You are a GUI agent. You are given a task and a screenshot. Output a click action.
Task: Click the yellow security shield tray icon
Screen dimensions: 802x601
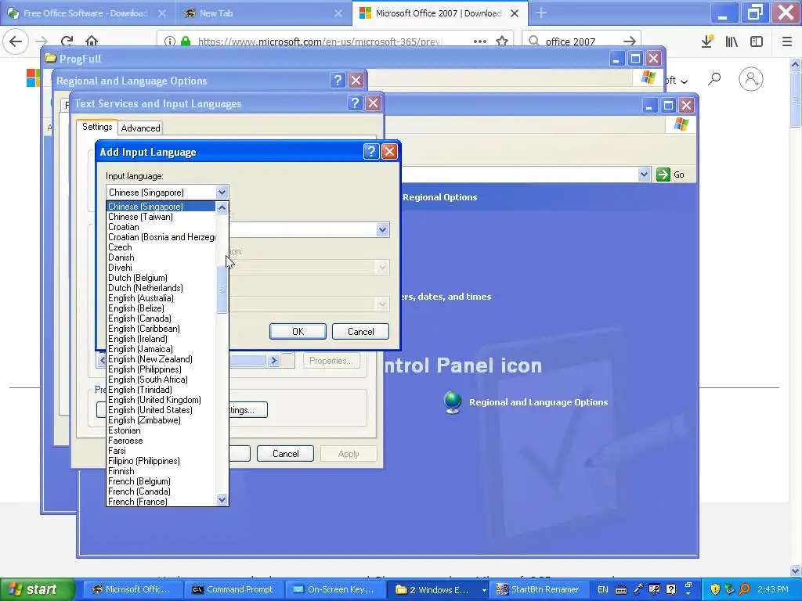714,589
